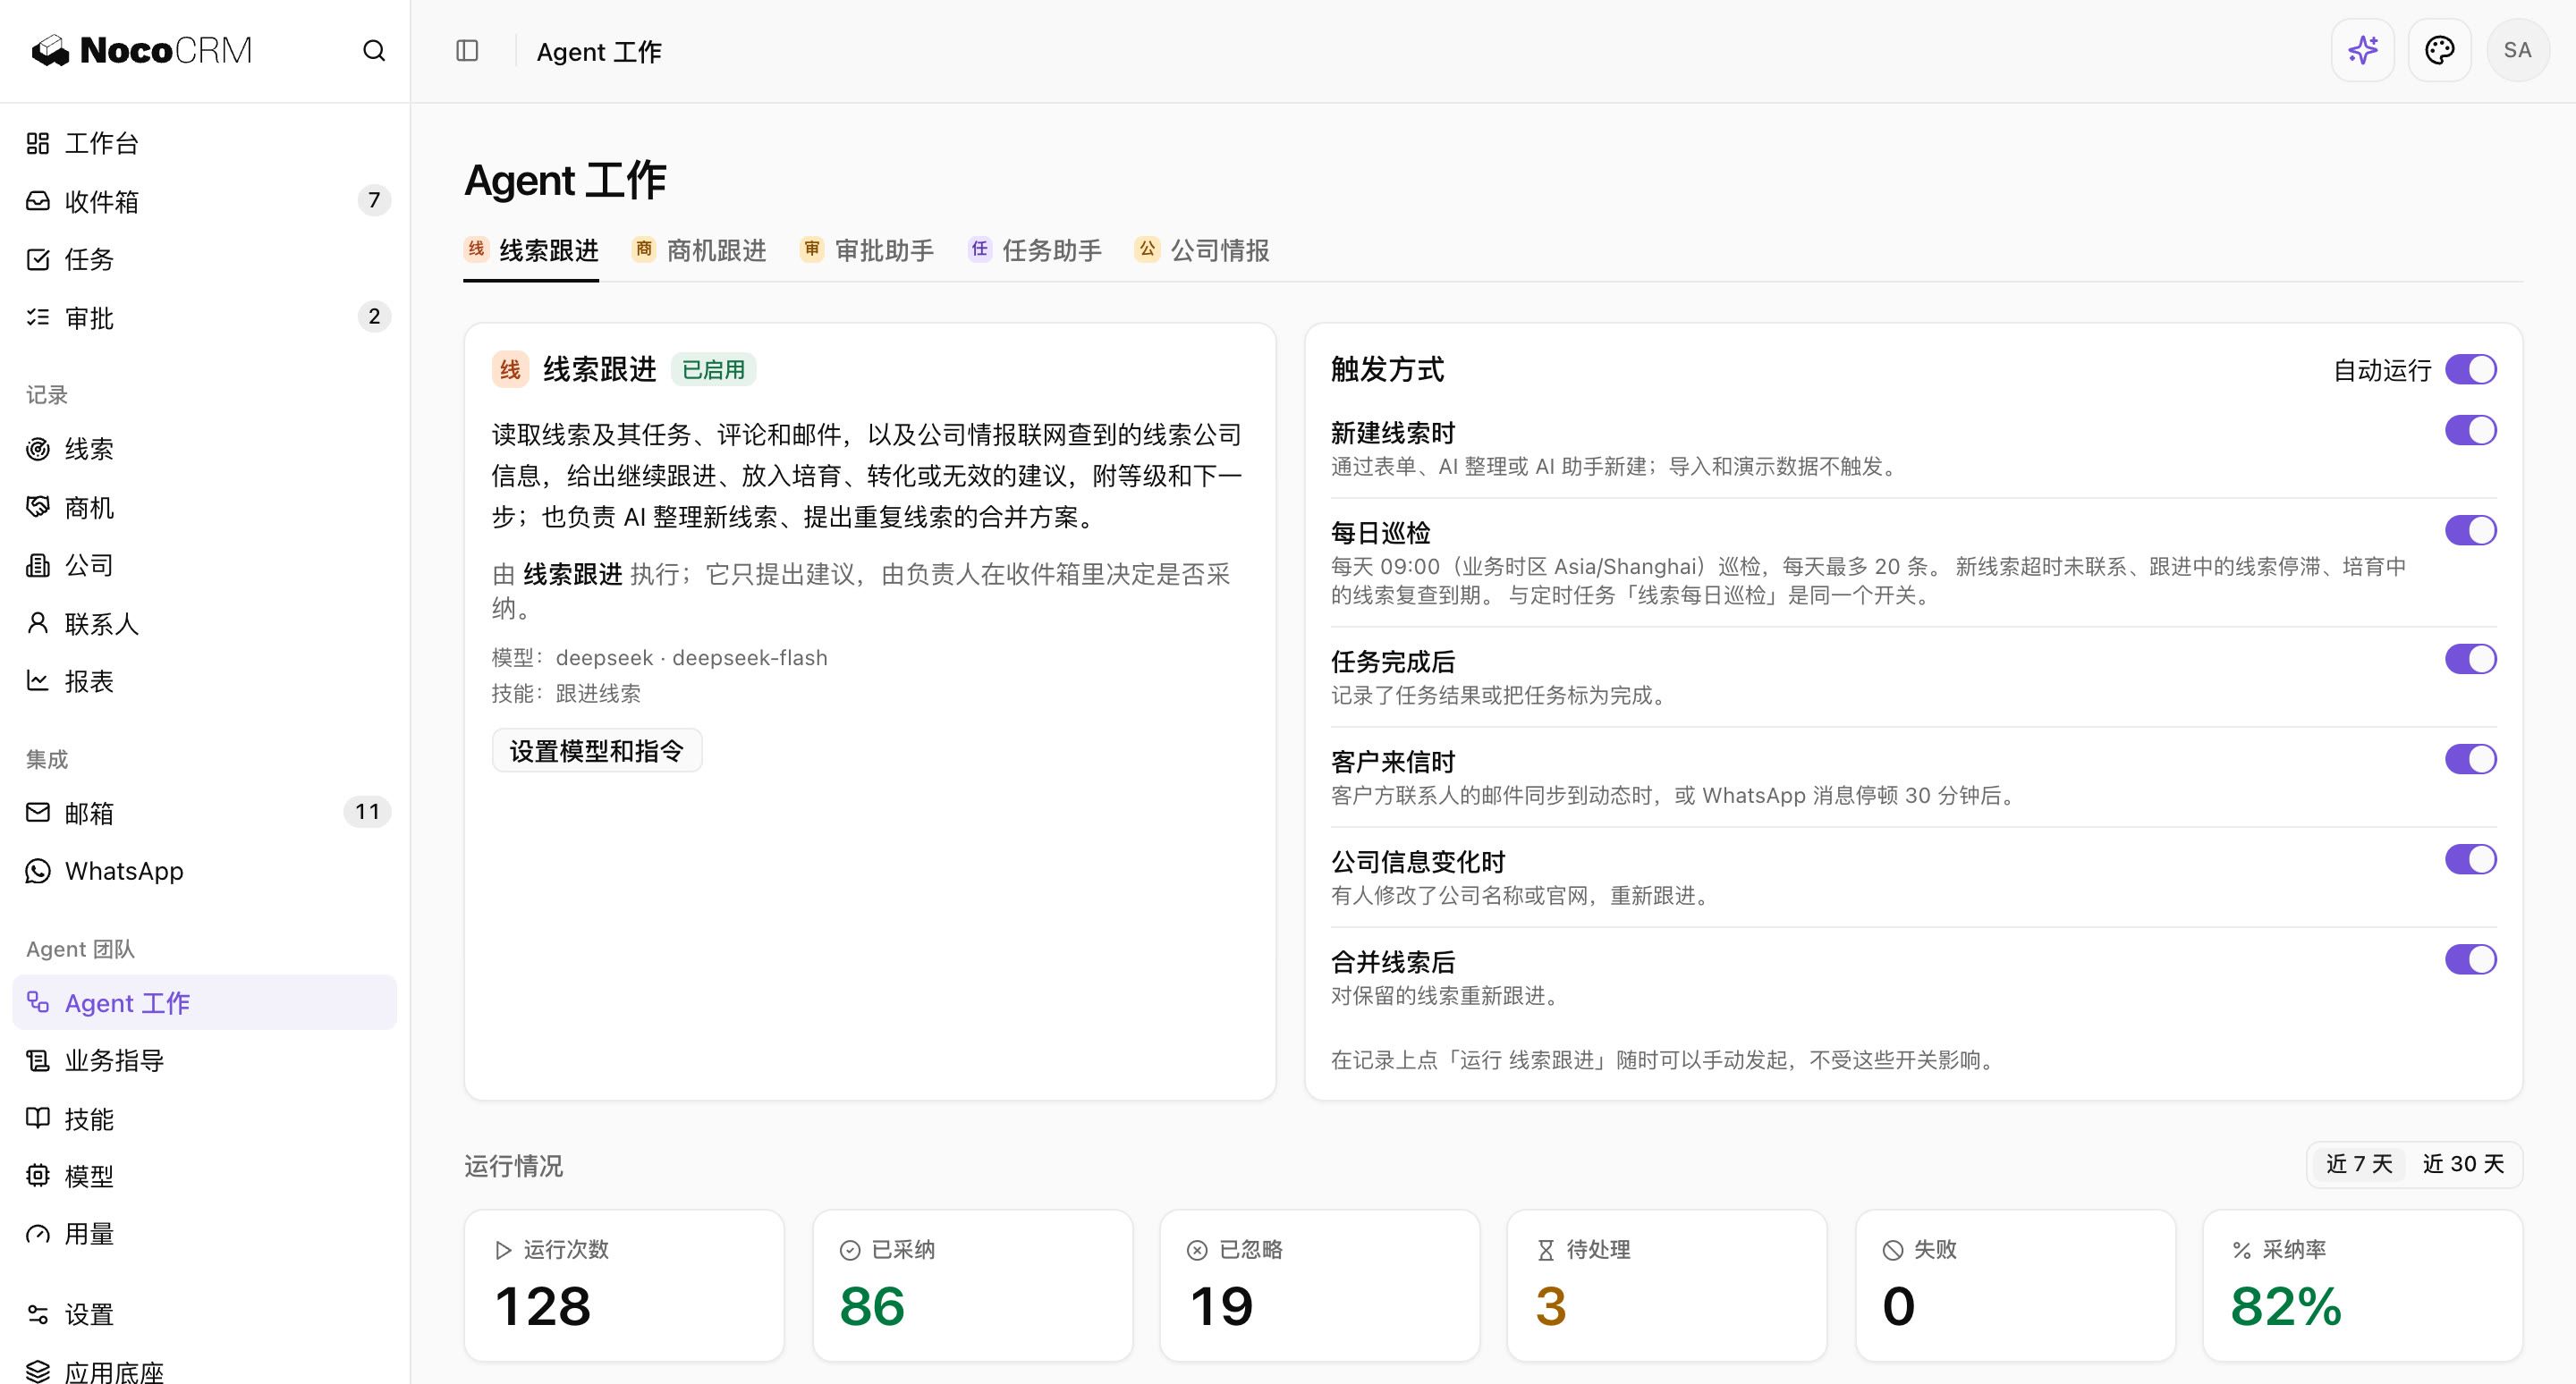
Task: Open the AI assistant sparkle icon
Action: [x=2362, y=50]
